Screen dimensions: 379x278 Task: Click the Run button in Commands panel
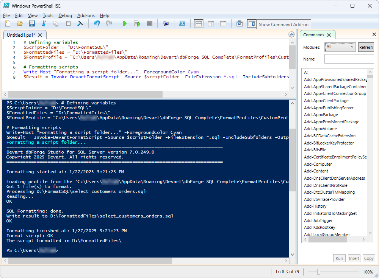(x=339, y=258)
